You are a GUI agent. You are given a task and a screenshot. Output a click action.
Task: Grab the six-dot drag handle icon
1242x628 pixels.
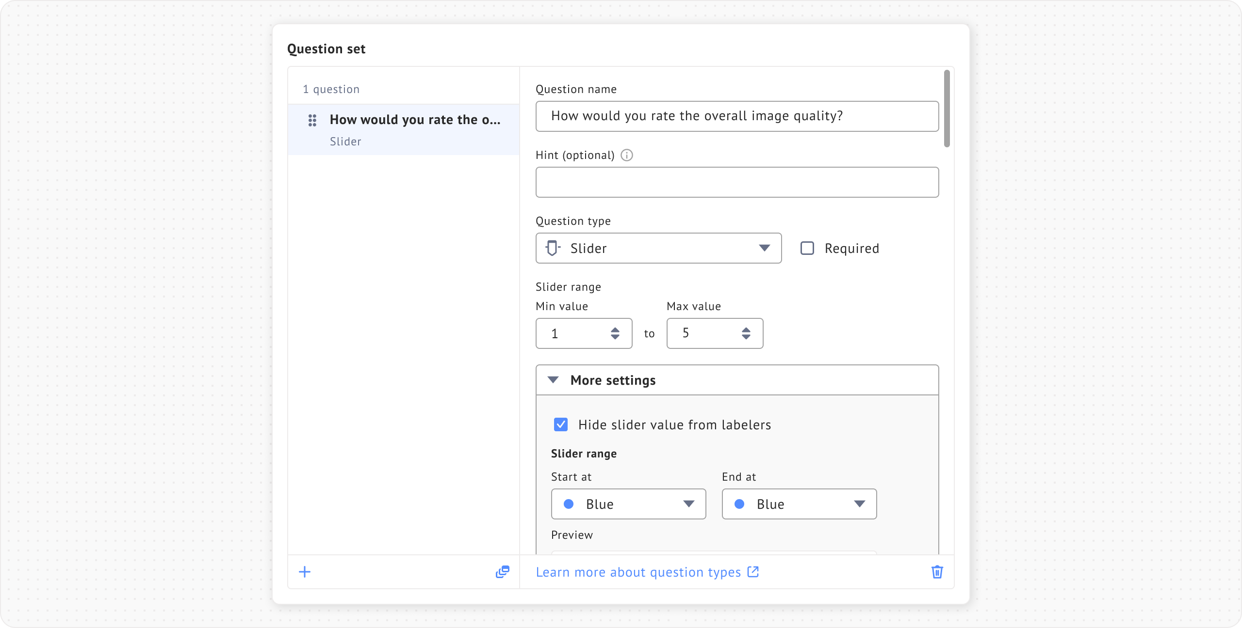[x=312, y=120]
